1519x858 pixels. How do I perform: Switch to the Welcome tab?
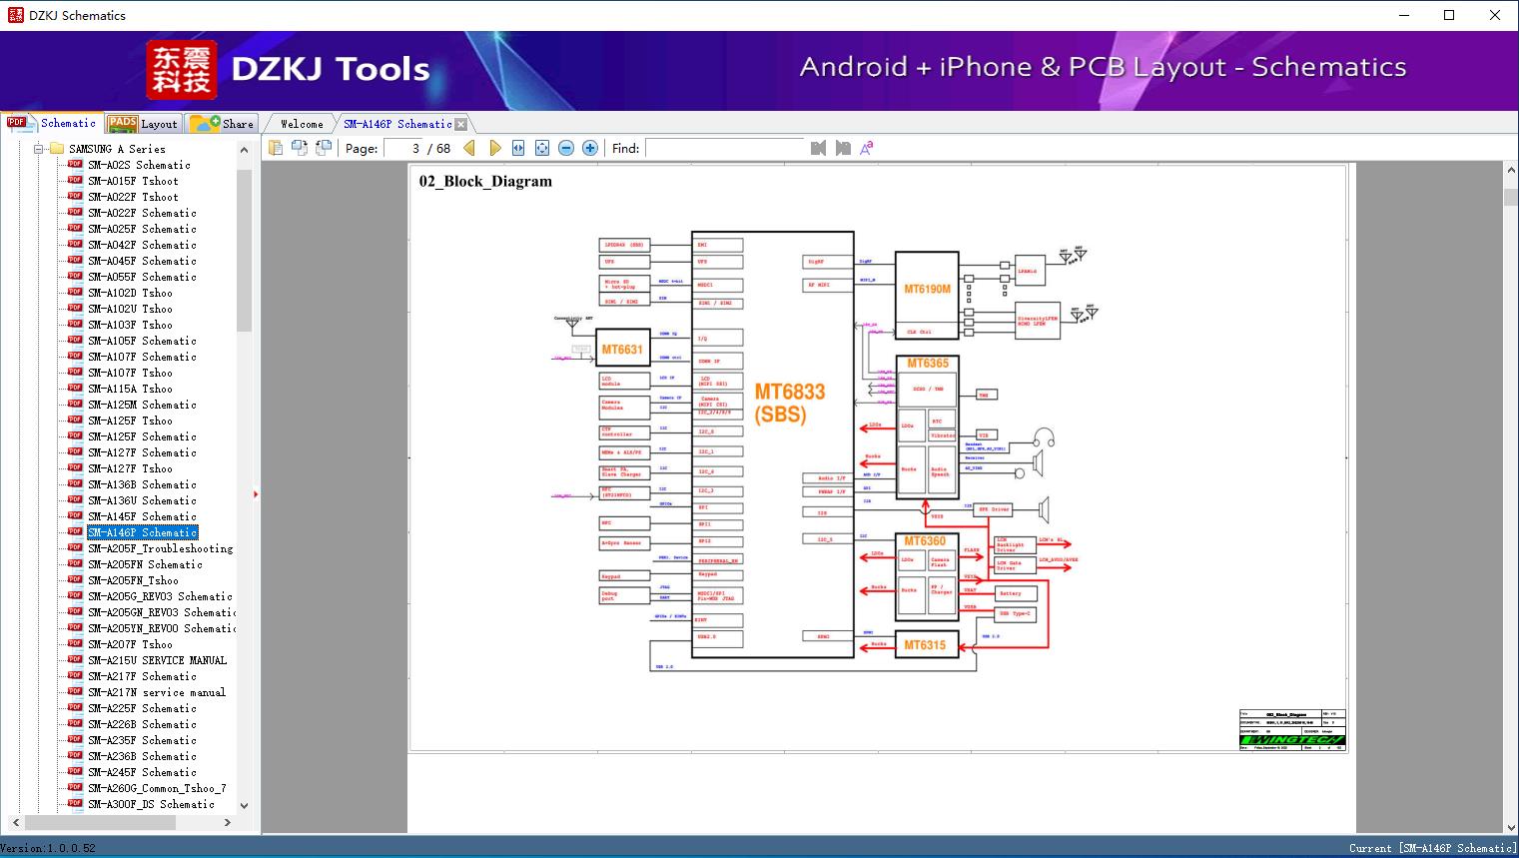tap(302, 124)
